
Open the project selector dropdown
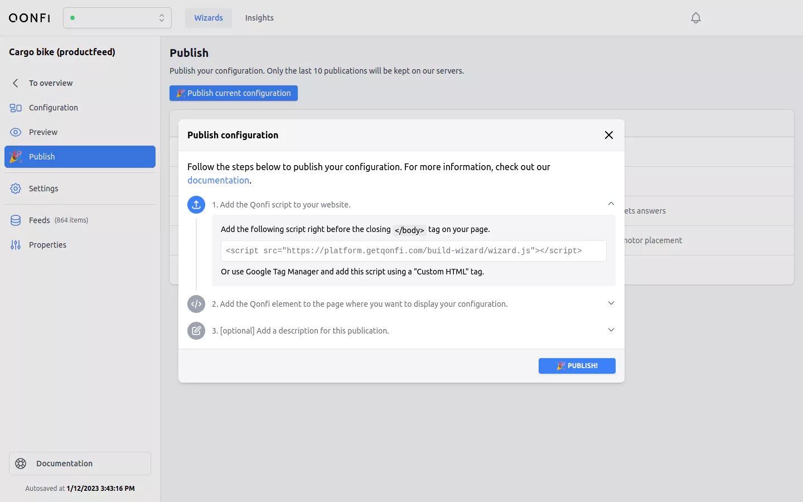(117, 18)
